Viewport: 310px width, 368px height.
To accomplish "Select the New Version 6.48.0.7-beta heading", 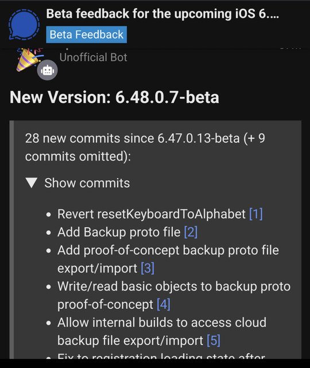I will click(x=114, y=97).
